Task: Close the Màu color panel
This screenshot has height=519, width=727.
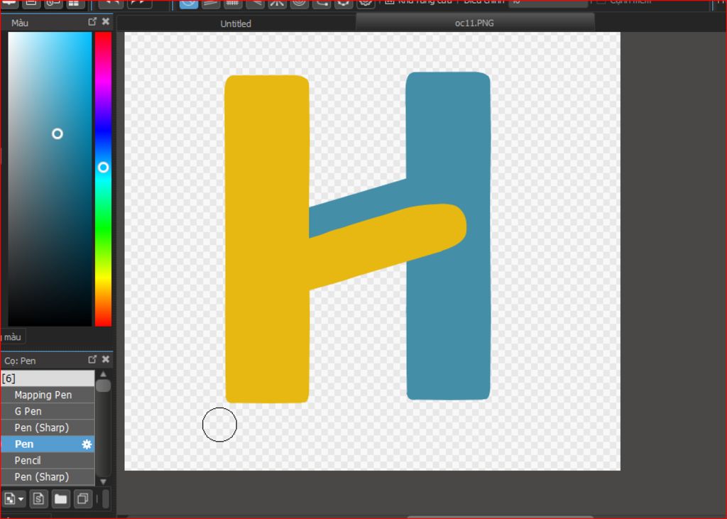Action: 106,21
